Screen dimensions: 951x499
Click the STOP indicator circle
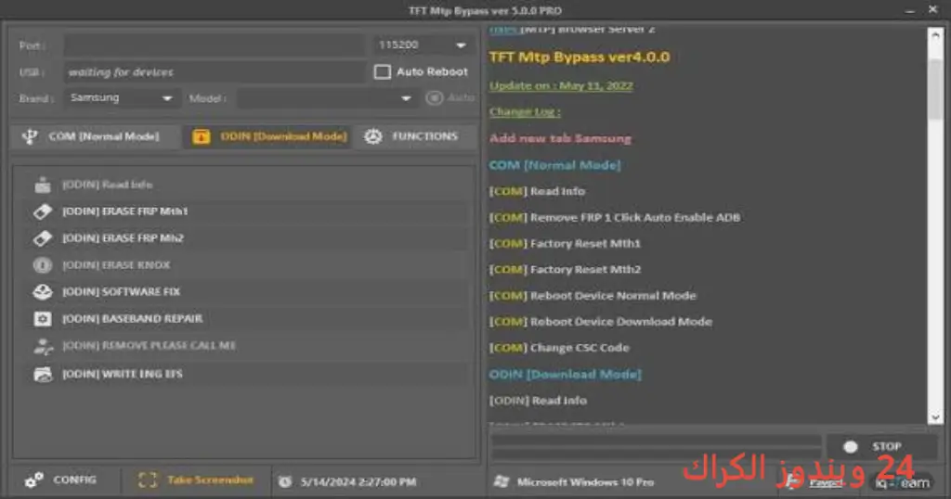coord(851,447)
